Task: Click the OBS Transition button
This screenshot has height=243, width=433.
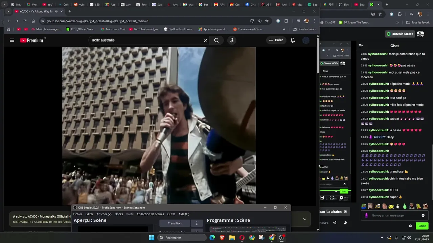Action: (175, 223)
